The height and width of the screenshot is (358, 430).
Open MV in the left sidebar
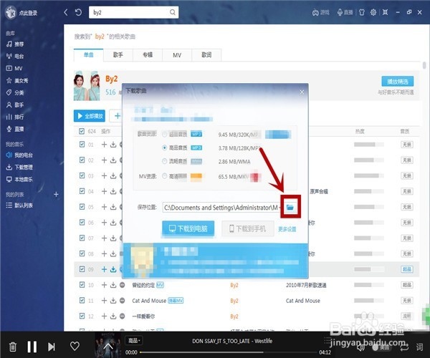click(x=14, y=68)
